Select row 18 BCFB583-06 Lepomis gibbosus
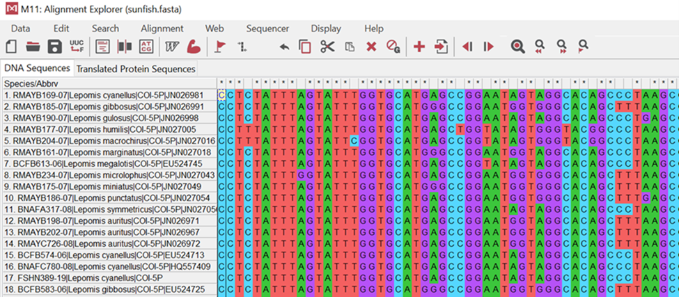Screen dimensions: 679x297 pyautogui.click(x=109, y=289)
